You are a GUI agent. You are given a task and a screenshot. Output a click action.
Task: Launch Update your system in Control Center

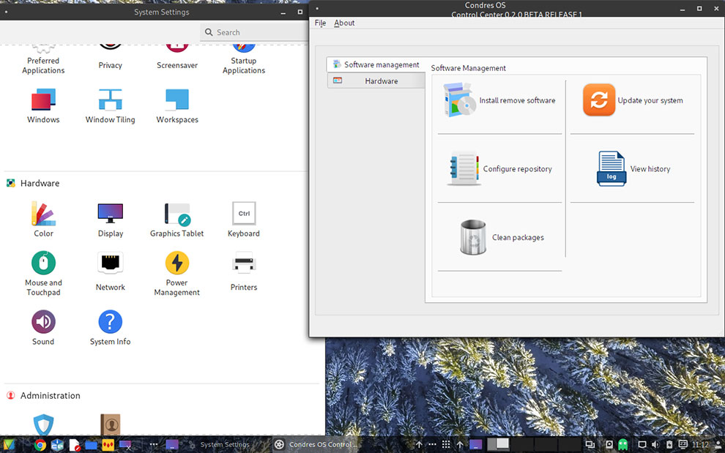point(633,100)
